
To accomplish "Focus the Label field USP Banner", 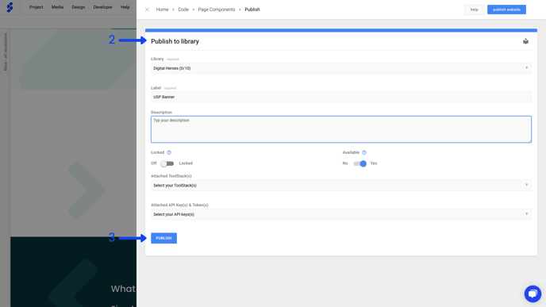I will pos(341,97).
